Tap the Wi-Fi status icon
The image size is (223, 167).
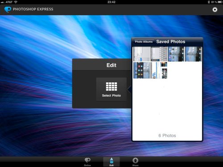click(x=16, y=2)
